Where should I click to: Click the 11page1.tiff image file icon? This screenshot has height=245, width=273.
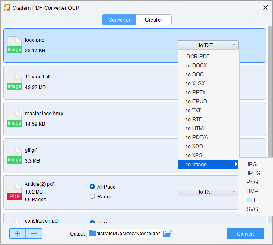pos(15,82)
